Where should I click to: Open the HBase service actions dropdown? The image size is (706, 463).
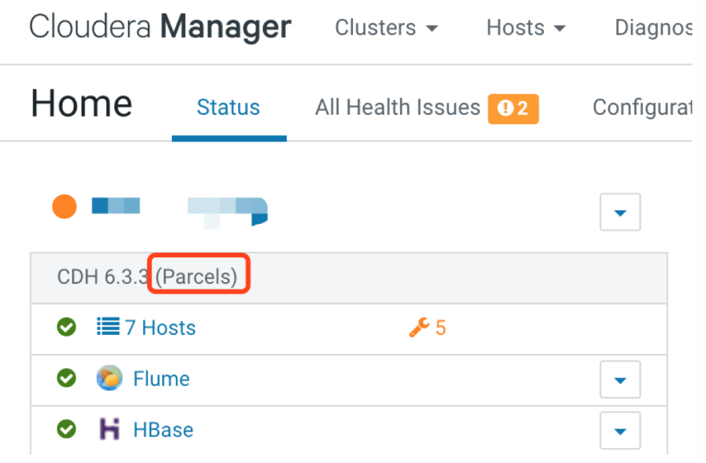[x=620, y=430]
